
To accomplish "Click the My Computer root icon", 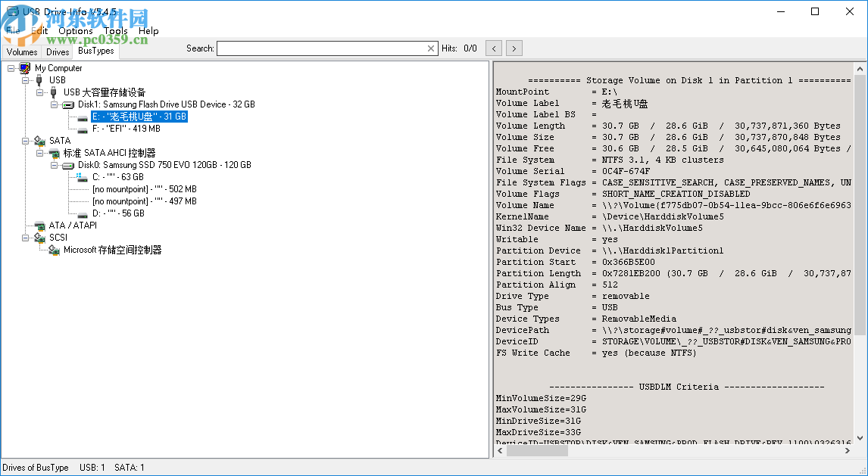I will pos(25,68).
